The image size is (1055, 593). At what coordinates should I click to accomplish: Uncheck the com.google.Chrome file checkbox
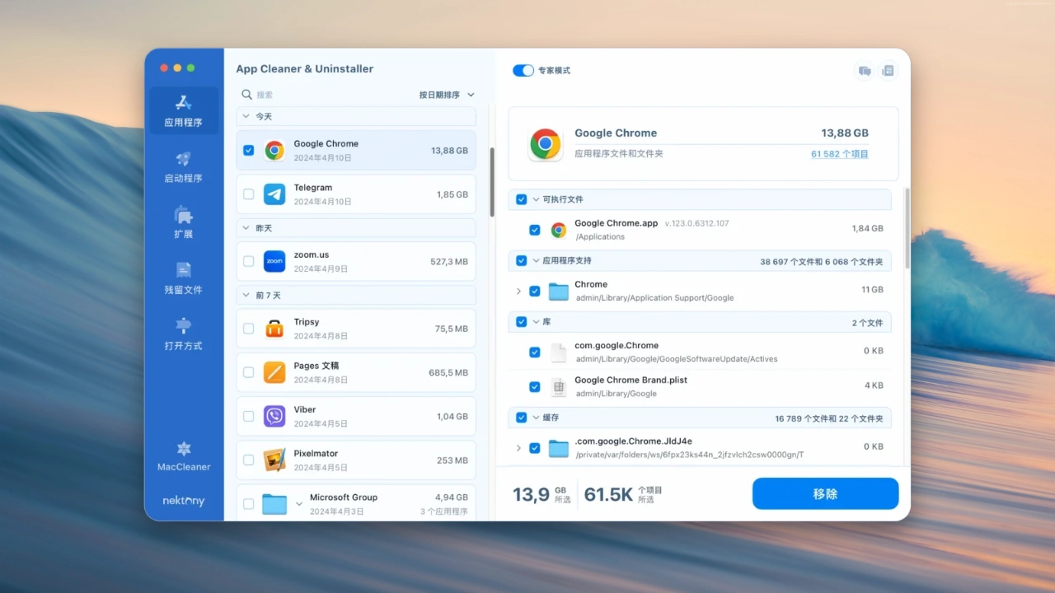535,353
